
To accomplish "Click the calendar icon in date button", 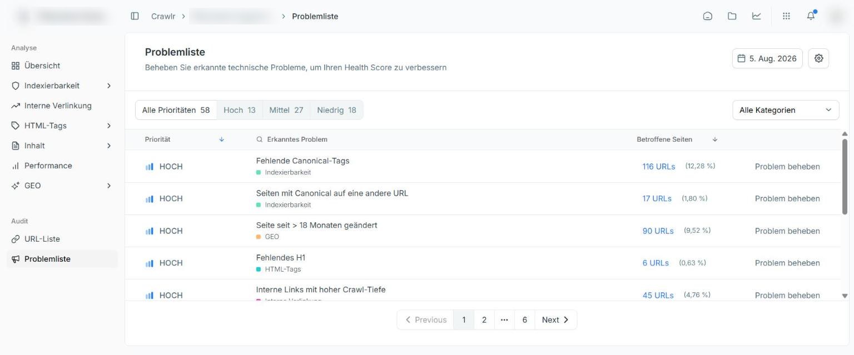I will tap(741, 58).
